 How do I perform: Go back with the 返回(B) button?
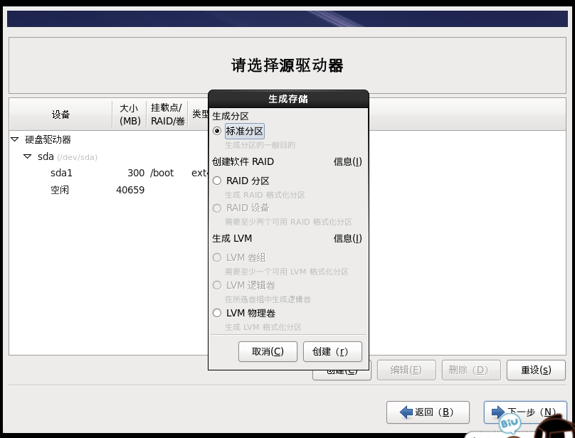(428, 412)
